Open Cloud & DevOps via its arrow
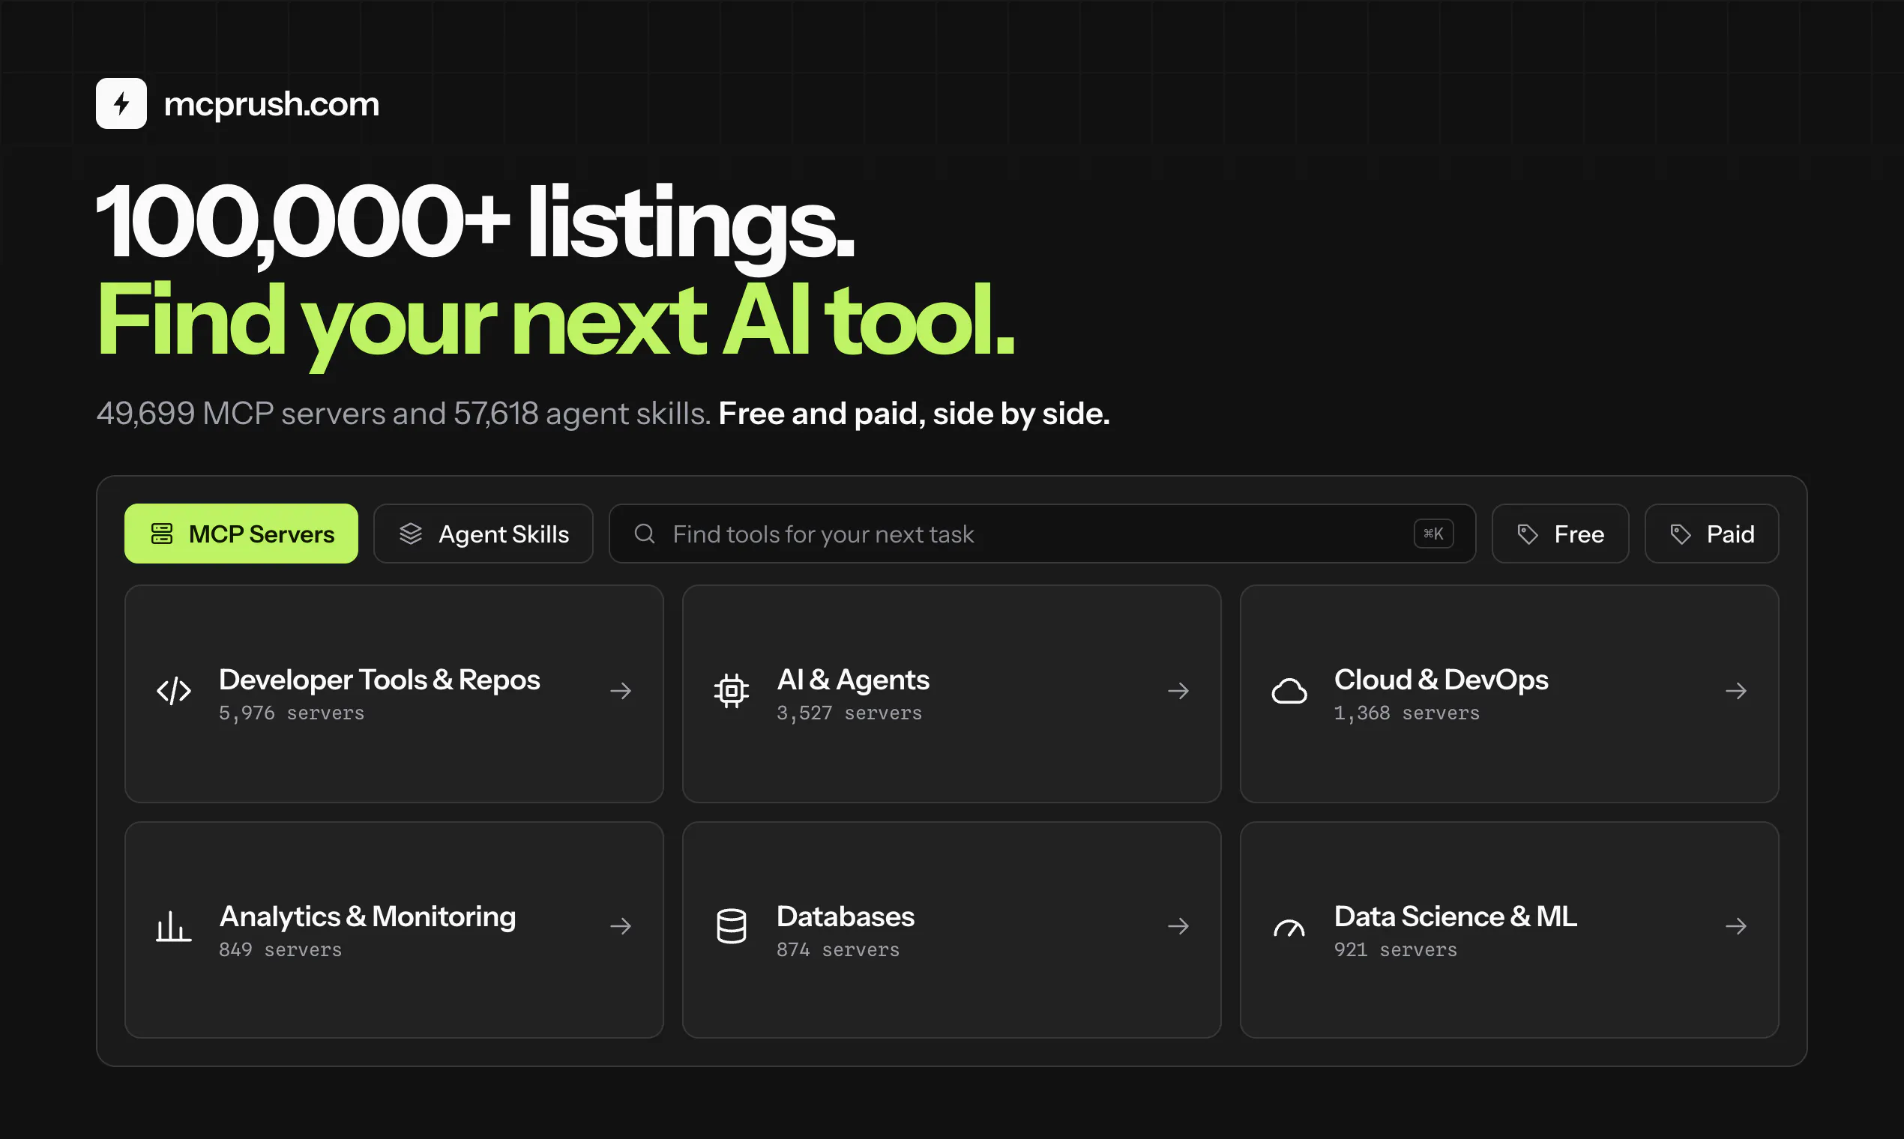The width and height of the screenshot is (1904, 1139). pyautogui.click(x=1736, y=692)
